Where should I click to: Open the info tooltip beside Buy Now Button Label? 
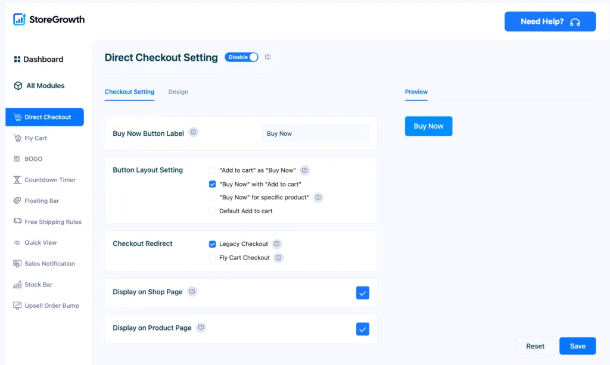coord(194,133)
